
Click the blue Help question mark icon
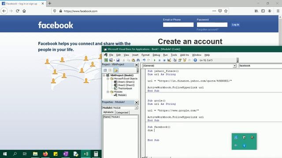pyautogui.click(x=195, y=60)
